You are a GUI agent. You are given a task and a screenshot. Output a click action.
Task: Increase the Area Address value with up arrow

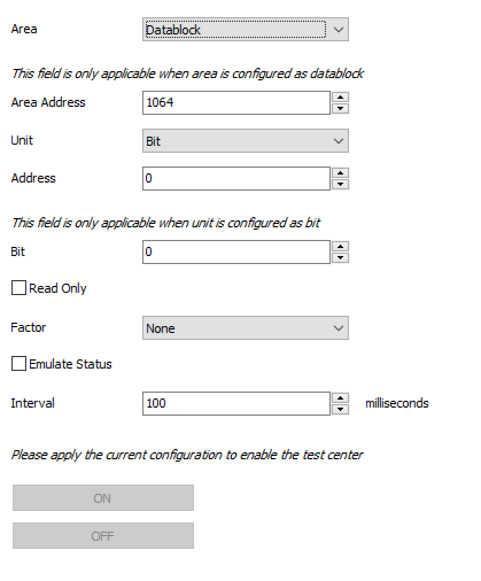[x=340, y=98]
